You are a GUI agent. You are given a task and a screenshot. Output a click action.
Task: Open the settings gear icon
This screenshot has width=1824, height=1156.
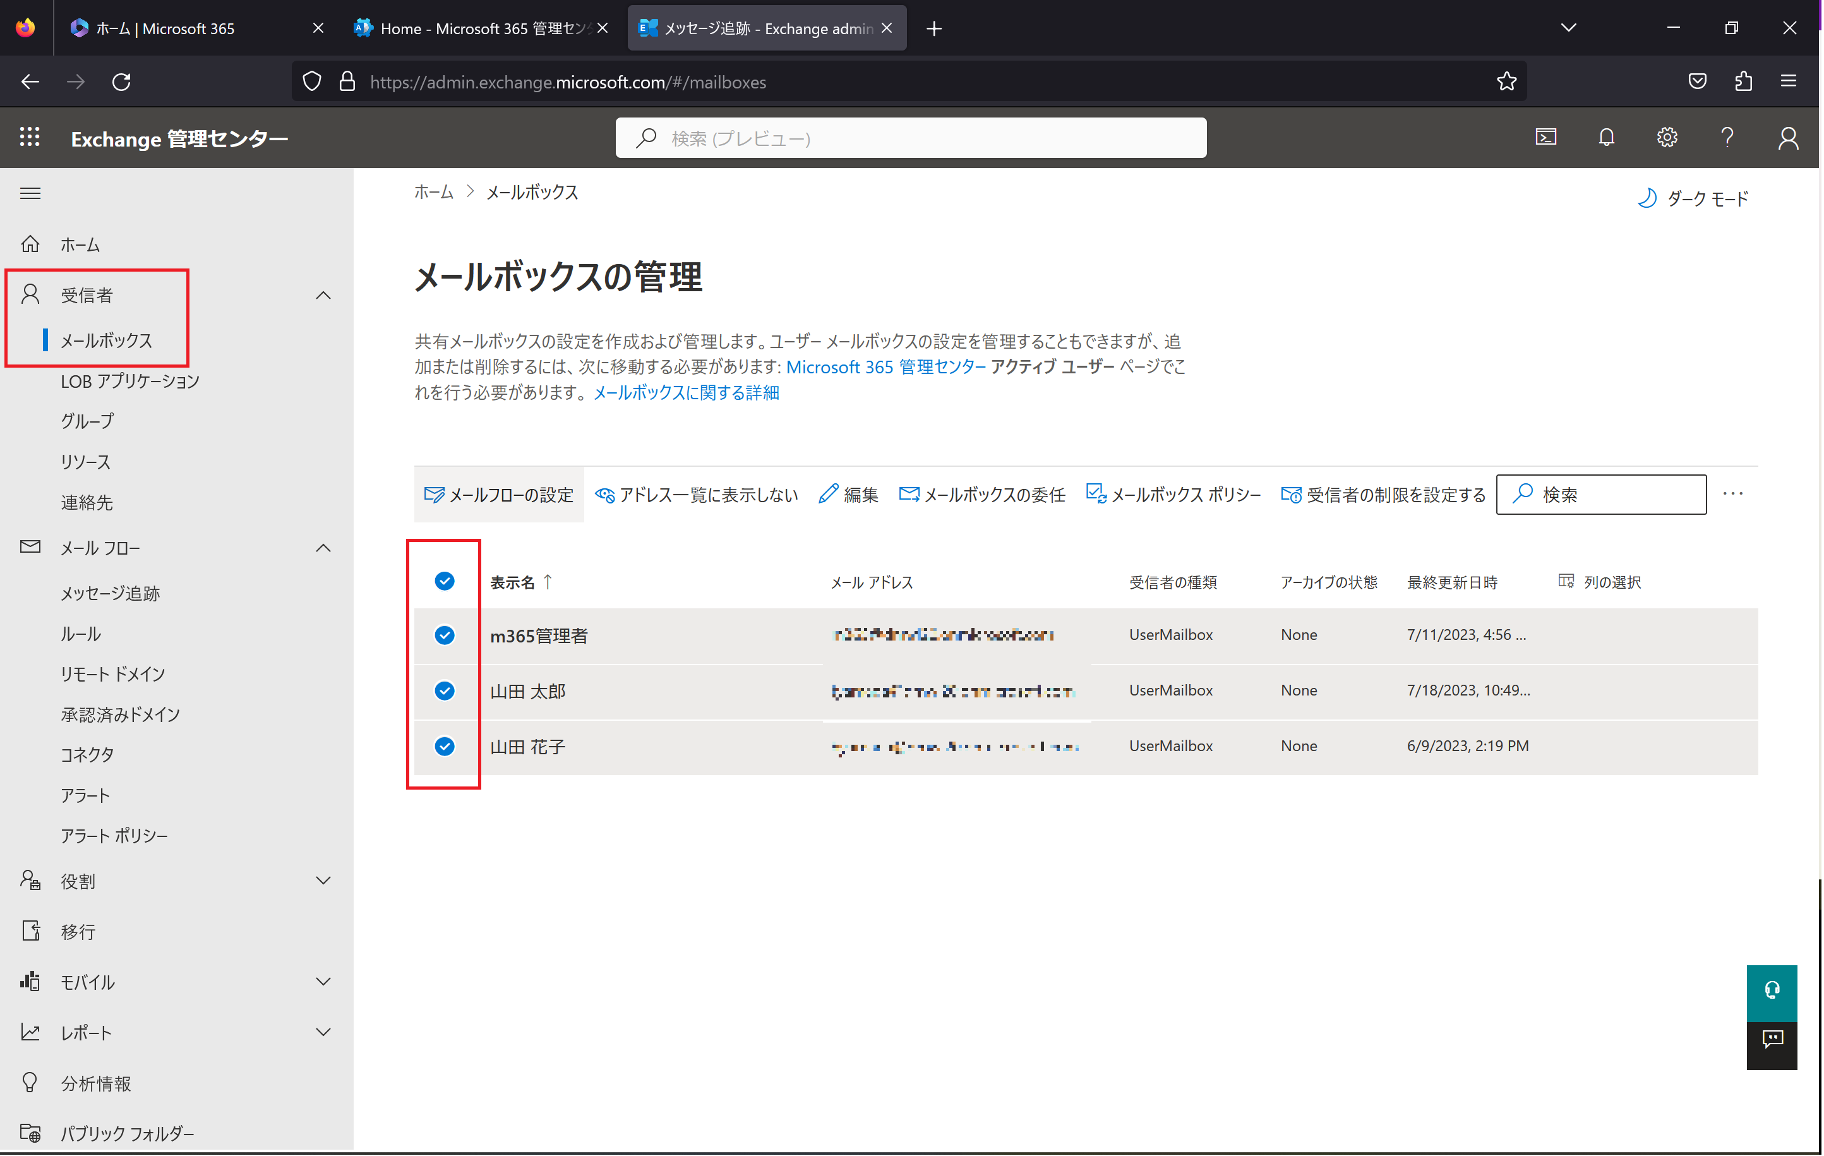[1667, 137]
